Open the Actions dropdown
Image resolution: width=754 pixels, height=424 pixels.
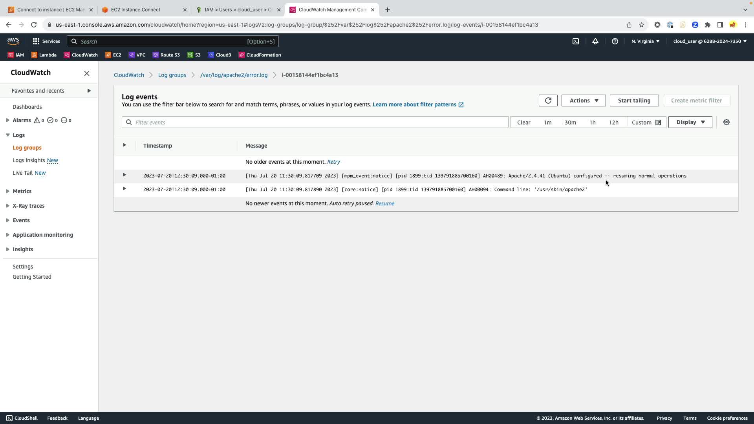click(x=583, y=101)
